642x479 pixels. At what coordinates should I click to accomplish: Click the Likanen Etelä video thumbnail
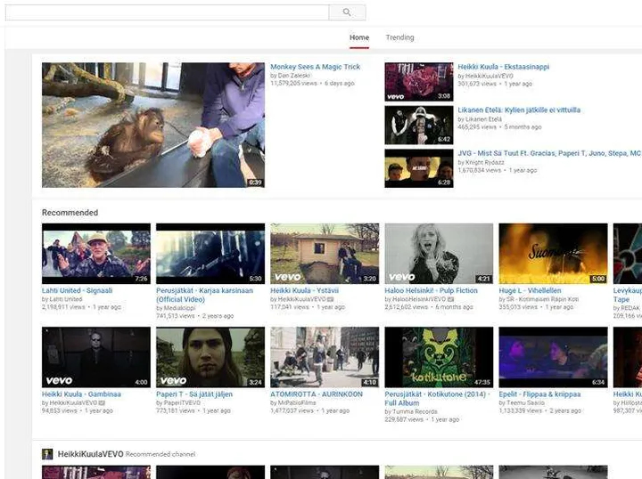pos(419,125)
